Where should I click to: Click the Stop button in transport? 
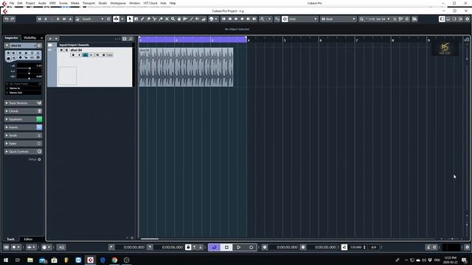coord(226,247)
